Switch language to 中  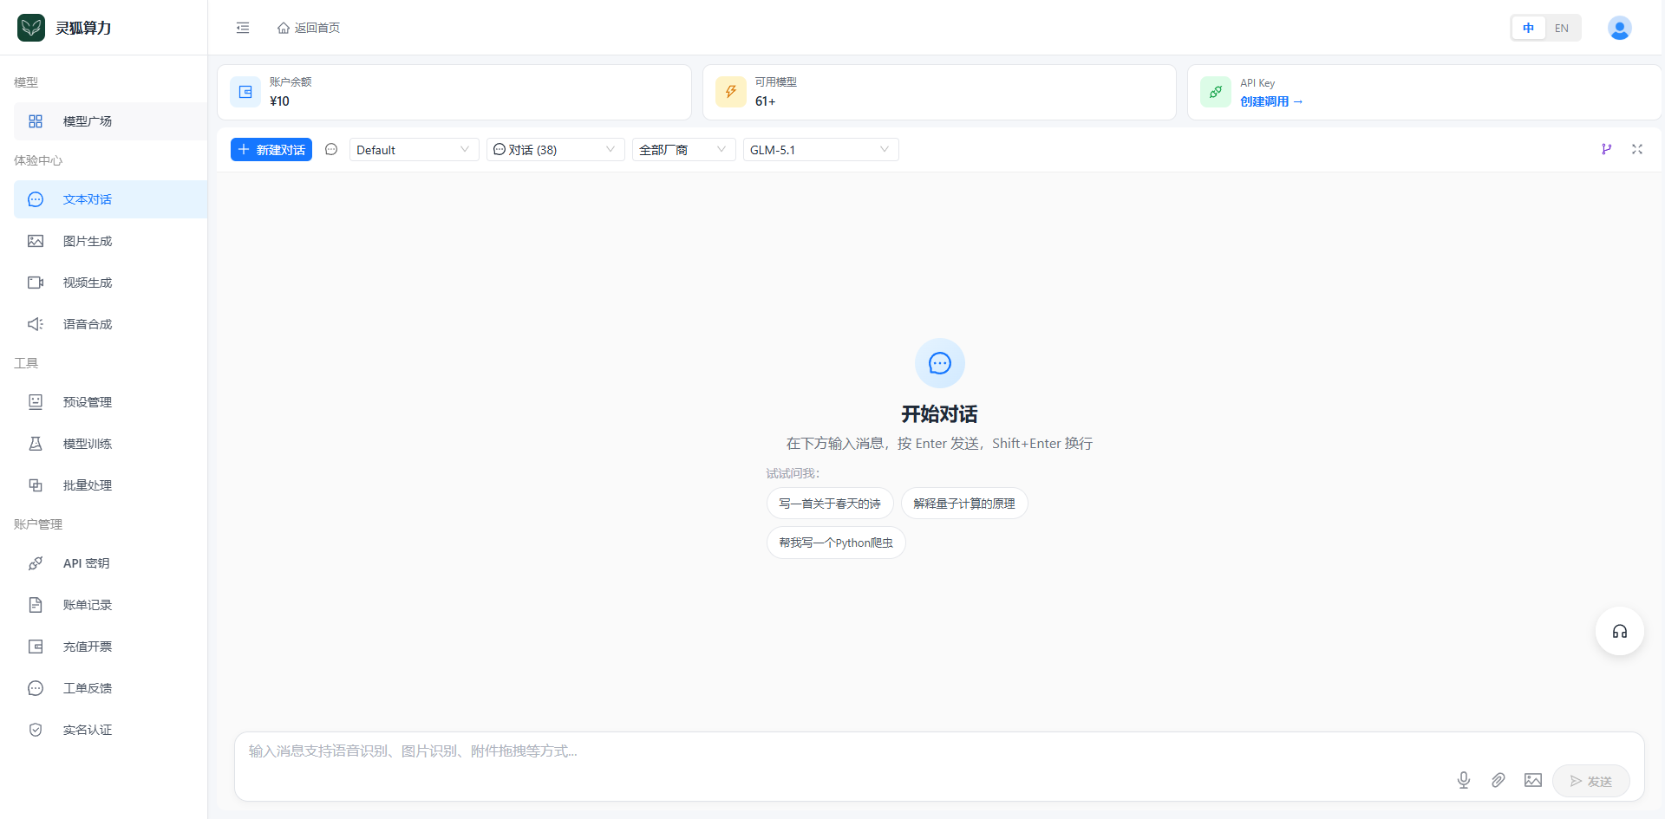tap(1529, 28)
